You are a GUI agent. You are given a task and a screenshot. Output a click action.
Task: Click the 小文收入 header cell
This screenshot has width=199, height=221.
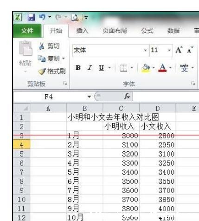158,126
